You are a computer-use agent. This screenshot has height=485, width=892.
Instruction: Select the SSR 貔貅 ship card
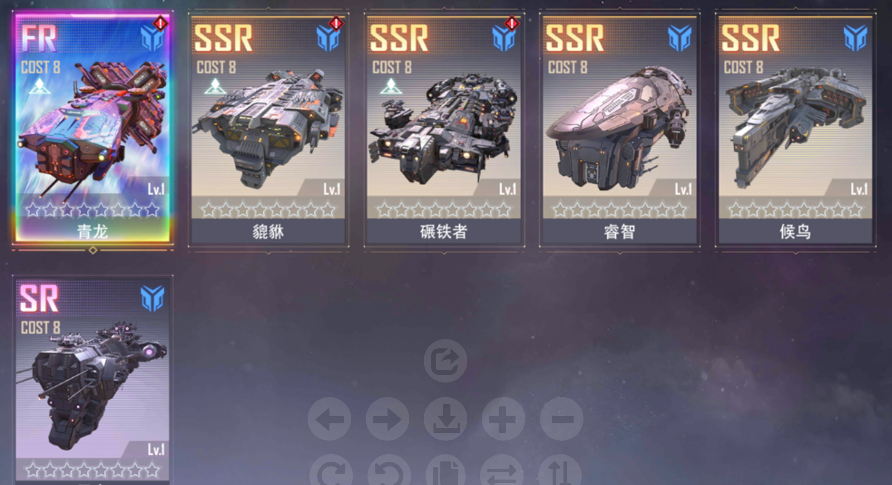pos(268,129)
